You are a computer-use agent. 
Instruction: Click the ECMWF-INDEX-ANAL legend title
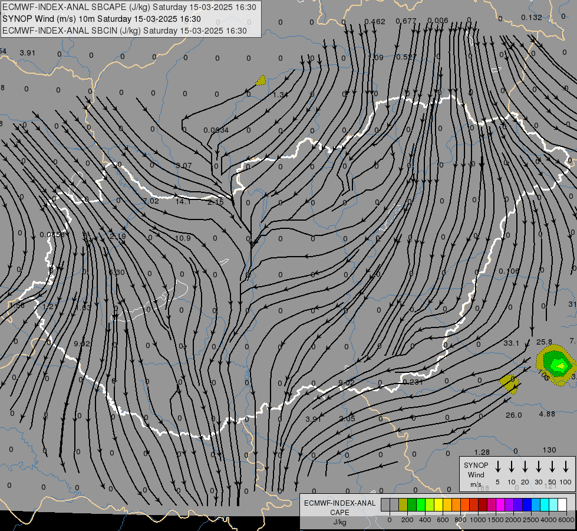pyautogui.click(x=339, y=503)
